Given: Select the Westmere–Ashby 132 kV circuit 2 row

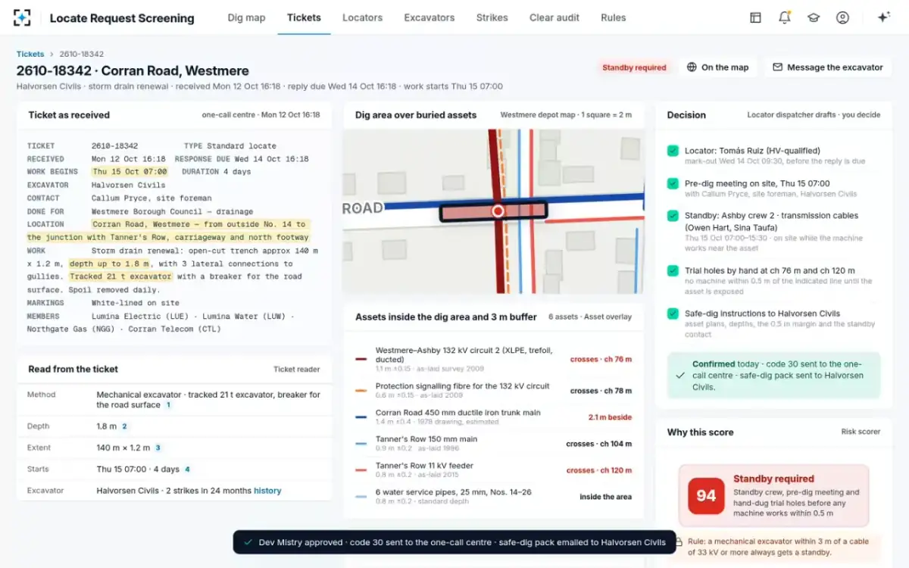Looking at the screenshot, I should [x=494, y=359].
